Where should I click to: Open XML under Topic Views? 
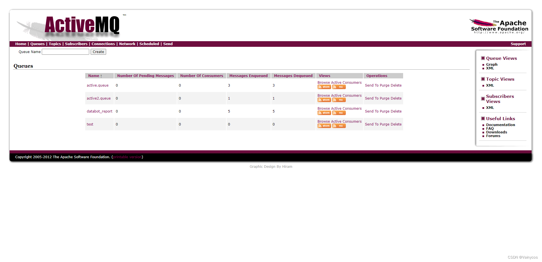490,85
